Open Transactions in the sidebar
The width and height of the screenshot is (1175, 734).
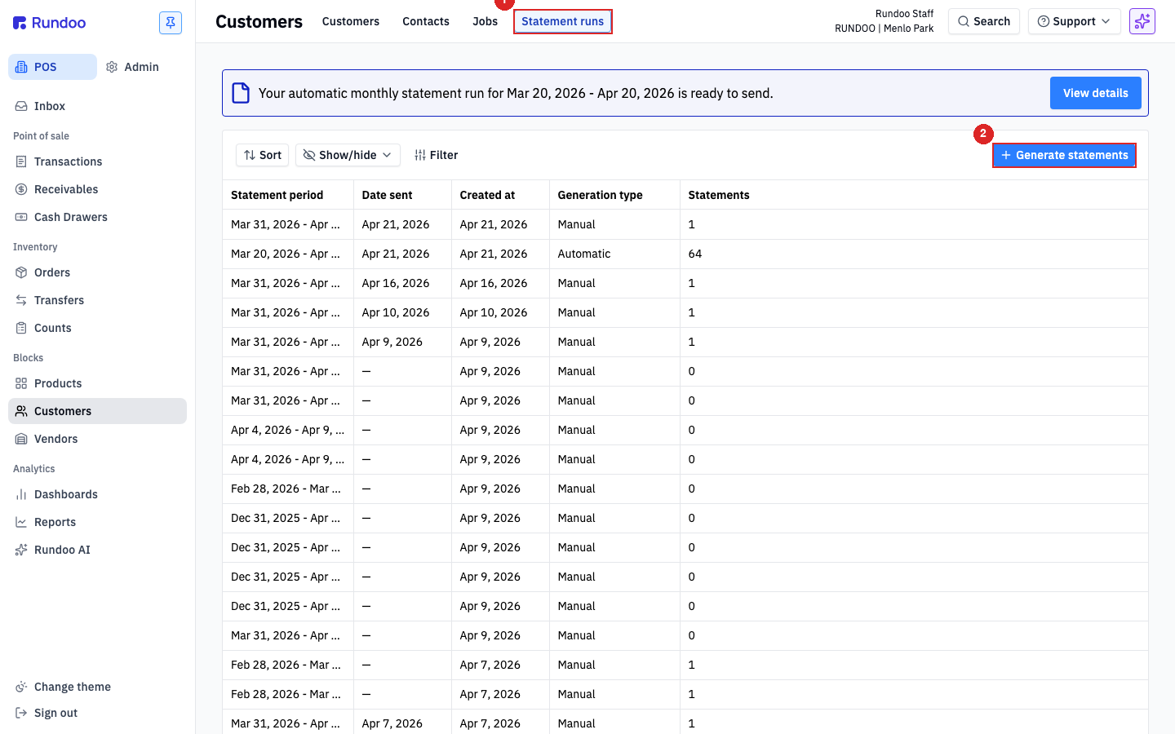click(x=98, y=161)
